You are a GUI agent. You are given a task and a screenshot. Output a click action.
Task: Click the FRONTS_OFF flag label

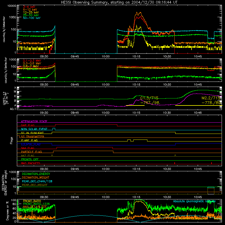coord(30,159)
